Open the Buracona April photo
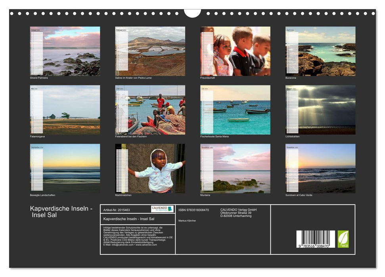Viewport: 385px width, 277px height. [x=320, y=51]
